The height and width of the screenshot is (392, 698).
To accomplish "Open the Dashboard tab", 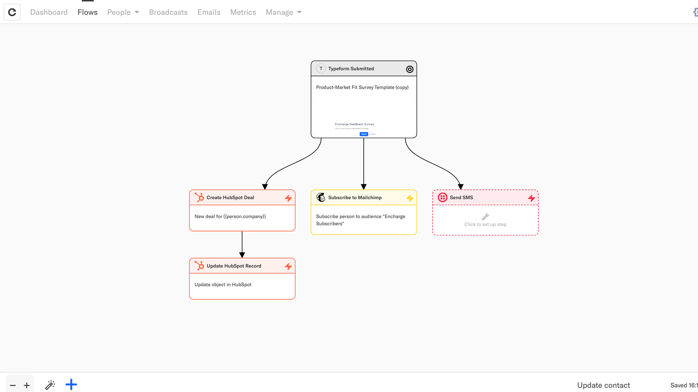I will (49, 12).
